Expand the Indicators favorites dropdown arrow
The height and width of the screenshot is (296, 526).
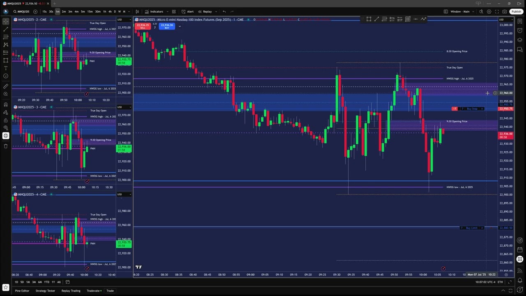(167, 12)
